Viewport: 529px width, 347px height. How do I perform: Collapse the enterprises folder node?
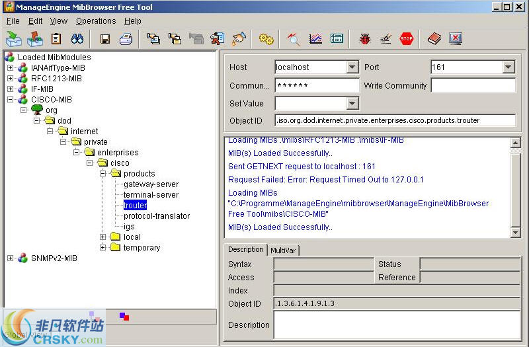pyautogui.click(x=77, y=153)
